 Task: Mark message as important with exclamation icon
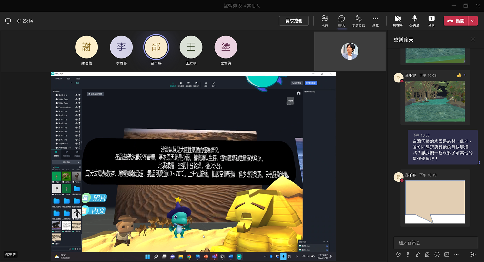point(408,255)
